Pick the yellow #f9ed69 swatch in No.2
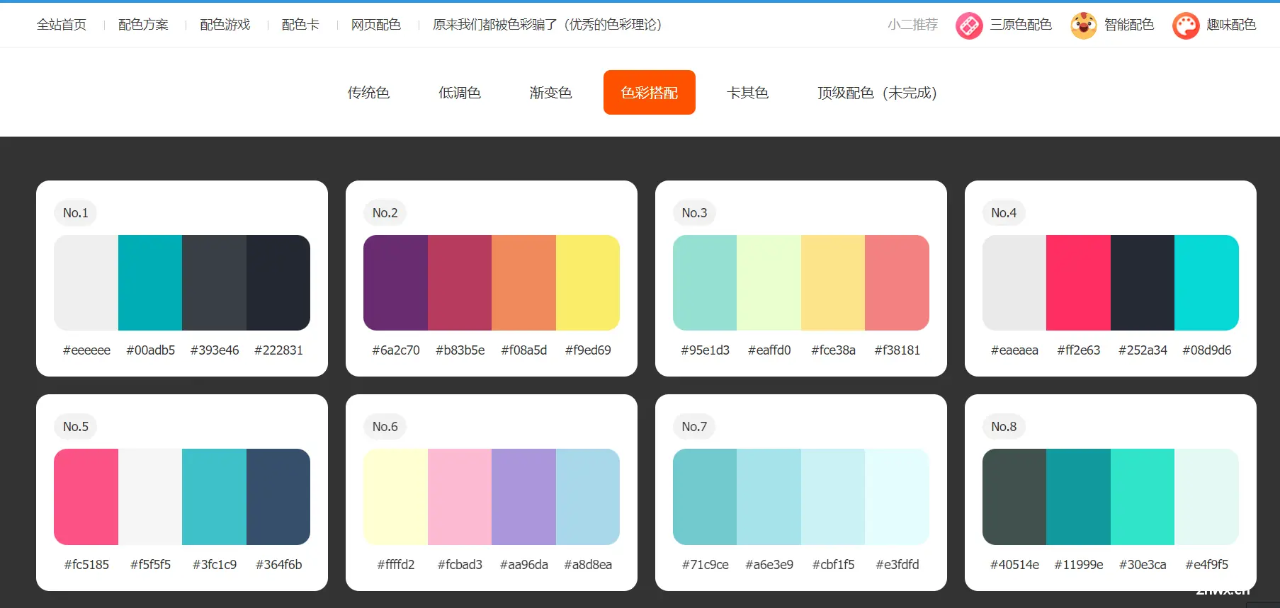 point(588,282)
